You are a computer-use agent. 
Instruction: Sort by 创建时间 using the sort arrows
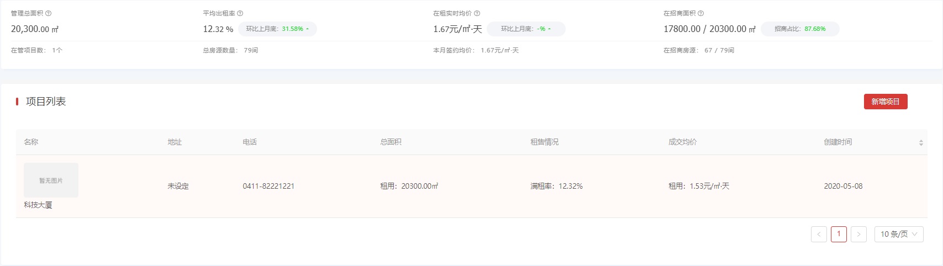click(x=921, y=142)
